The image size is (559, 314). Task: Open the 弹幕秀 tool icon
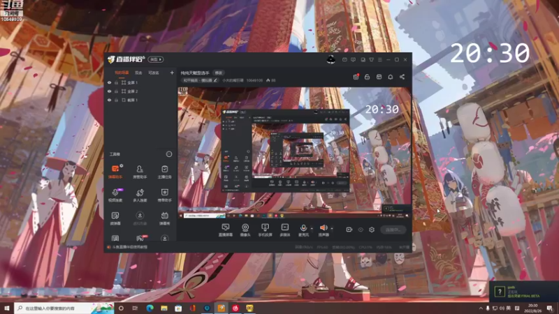click(164, 218)
